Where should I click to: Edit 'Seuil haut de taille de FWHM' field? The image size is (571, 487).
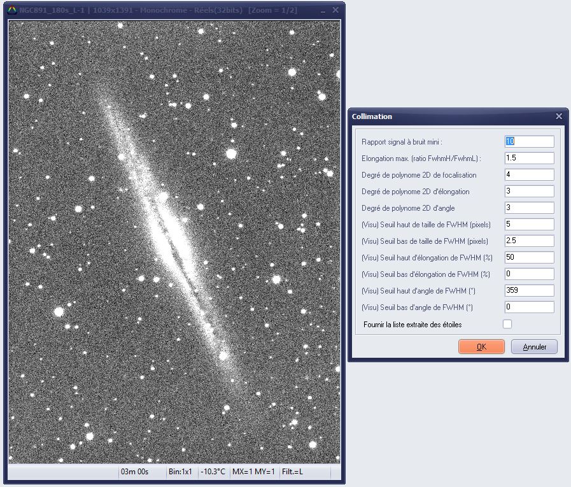point(528,225)
